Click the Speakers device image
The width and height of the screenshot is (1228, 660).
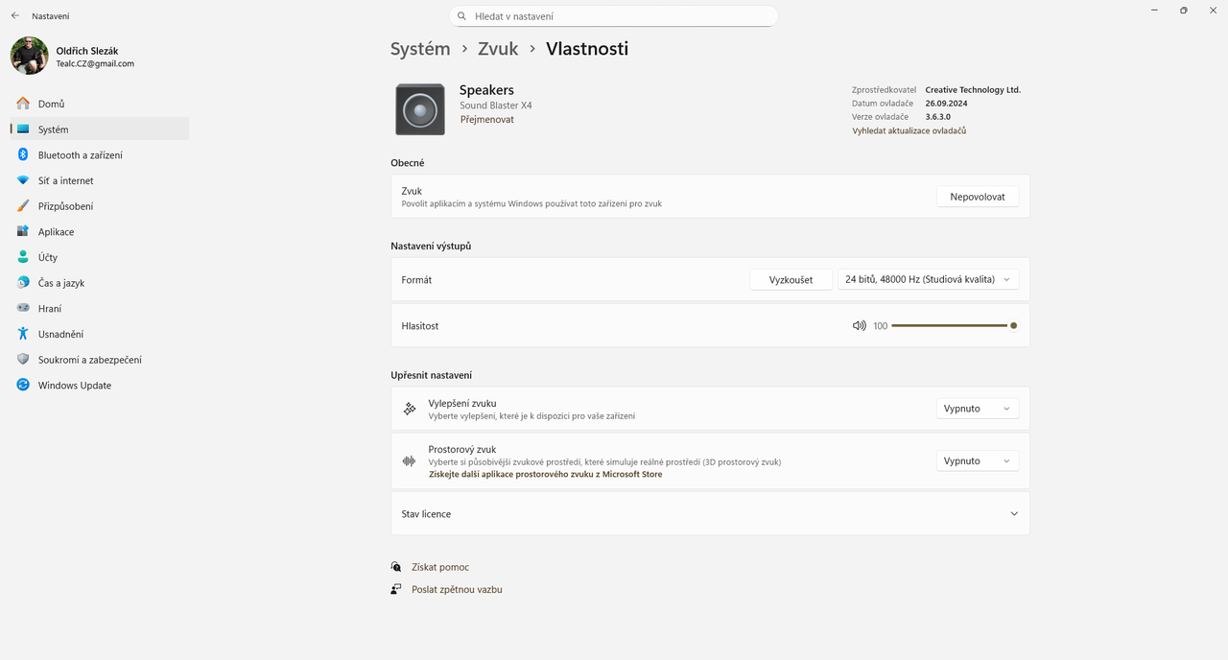coord(420,109)
